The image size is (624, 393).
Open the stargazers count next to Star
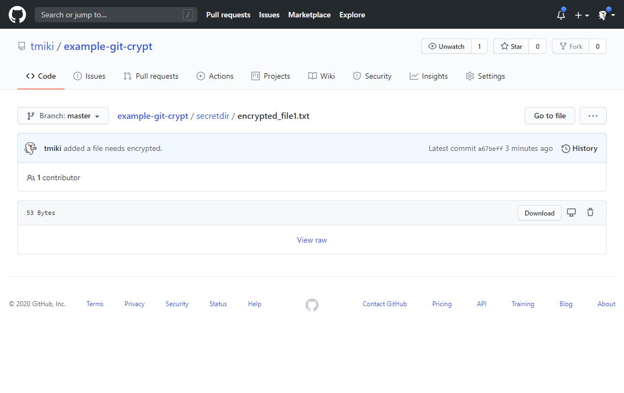point(537,46)
